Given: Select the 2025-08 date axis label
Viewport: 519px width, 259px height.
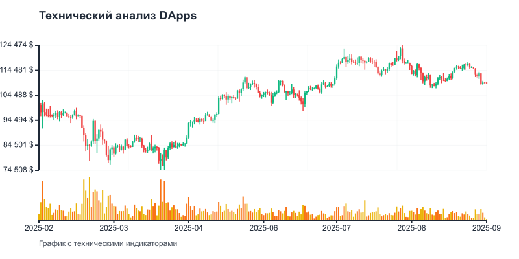Looking at the screenshot, I should pyautogui.click(x=412, y=227).
